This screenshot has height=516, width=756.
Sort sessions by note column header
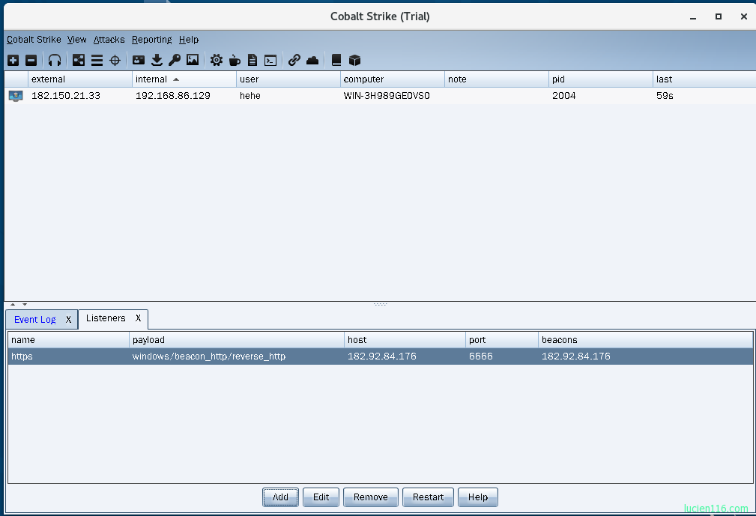coord(497,79)
